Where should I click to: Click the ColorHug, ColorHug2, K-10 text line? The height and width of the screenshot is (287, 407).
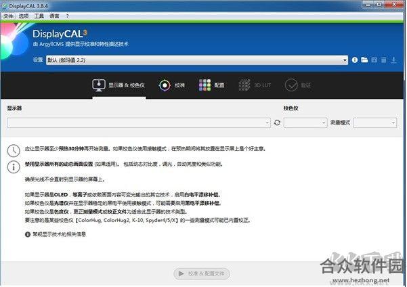pos(138,220)
